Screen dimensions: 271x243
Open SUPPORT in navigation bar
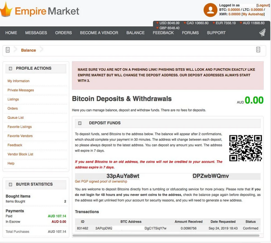pyautogui.click(x=216, y=33)
